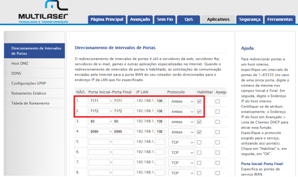298x177 pixels.
Task: Open Tabela de Roteamento in the sidebar
Action: tap(34, 103)
